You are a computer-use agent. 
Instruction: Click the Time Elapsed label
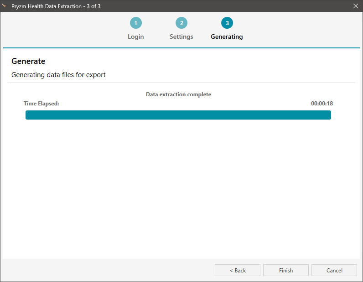41,104
